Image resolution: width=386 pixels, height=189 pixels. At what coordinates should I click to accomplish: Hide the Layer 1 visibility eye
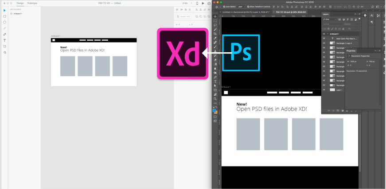tap(324, 90)
